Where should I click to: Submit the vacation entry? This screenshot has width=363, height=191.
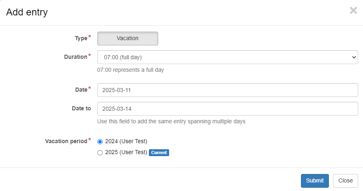(x=315, y=181)
